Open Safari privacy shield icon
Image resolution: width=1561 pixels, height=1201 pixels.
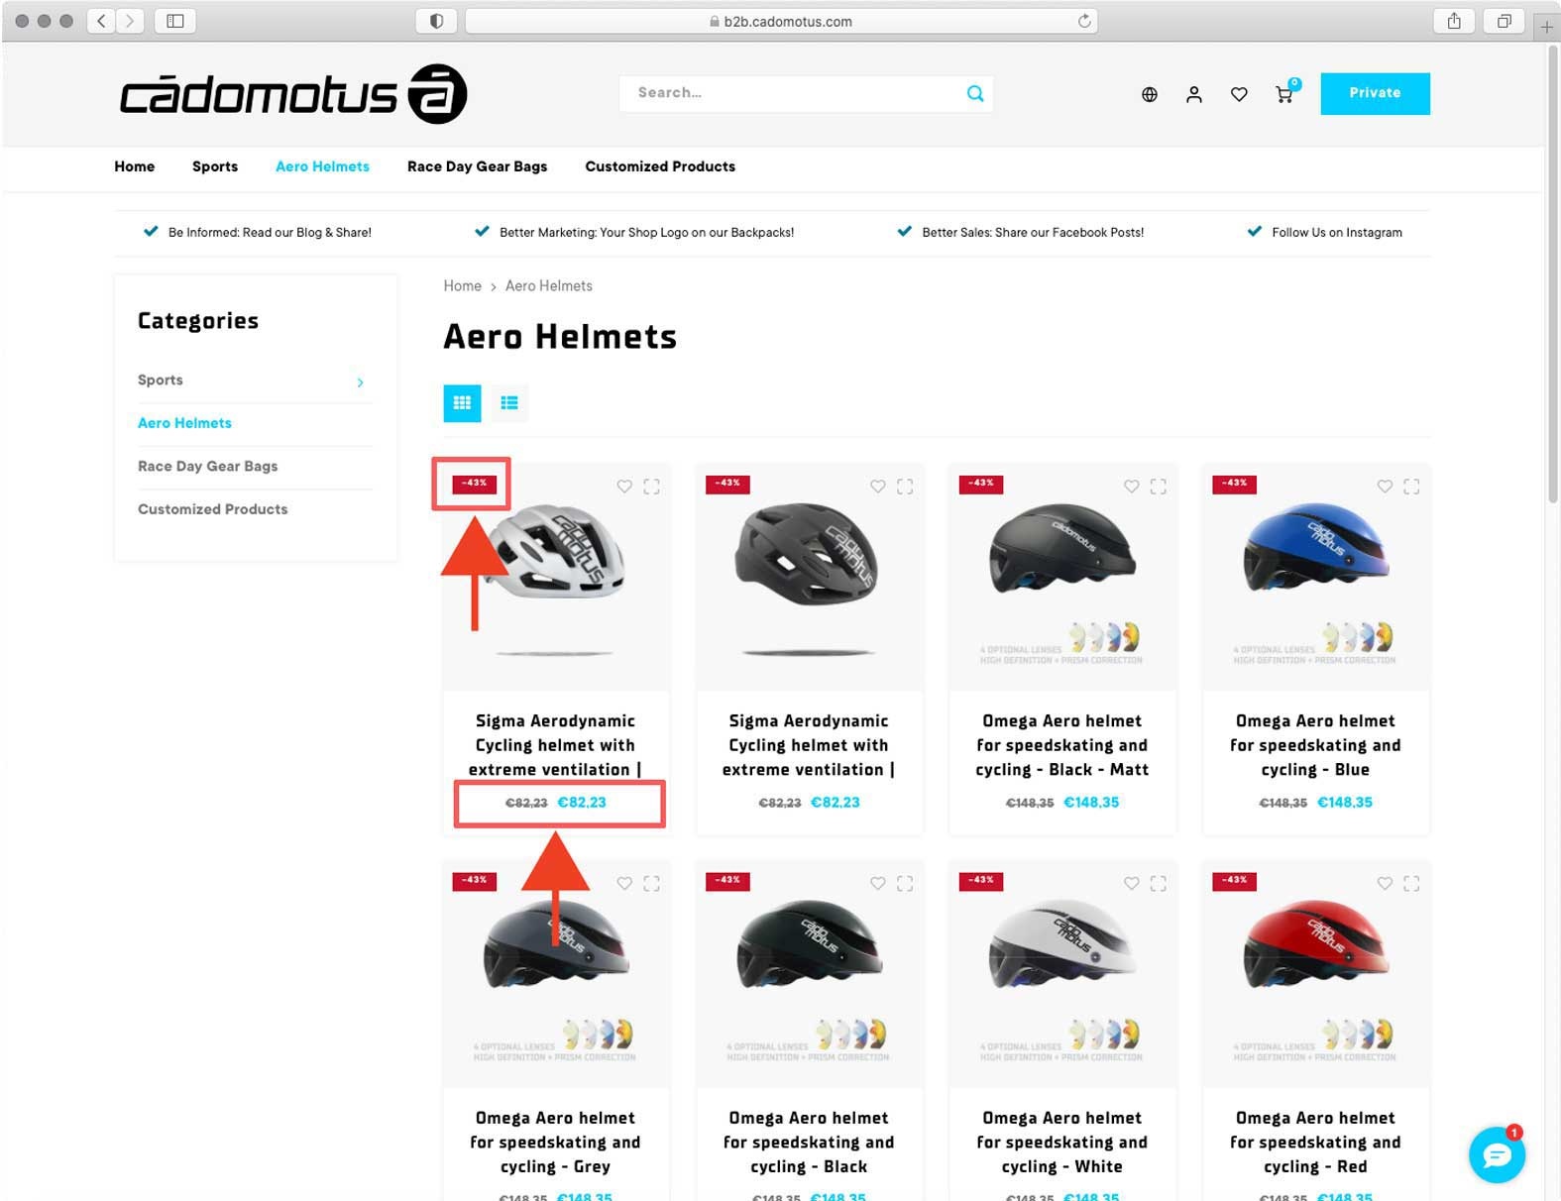[x=436, y=21]
